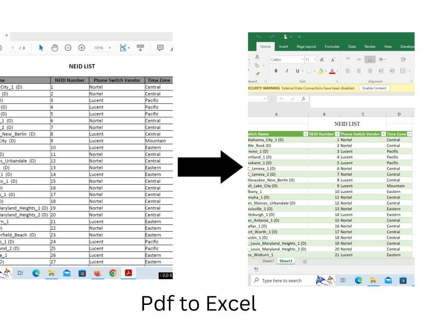Open the comment annotation tool in the PDF viewer
431x323 pixels.
coord(160,48)
